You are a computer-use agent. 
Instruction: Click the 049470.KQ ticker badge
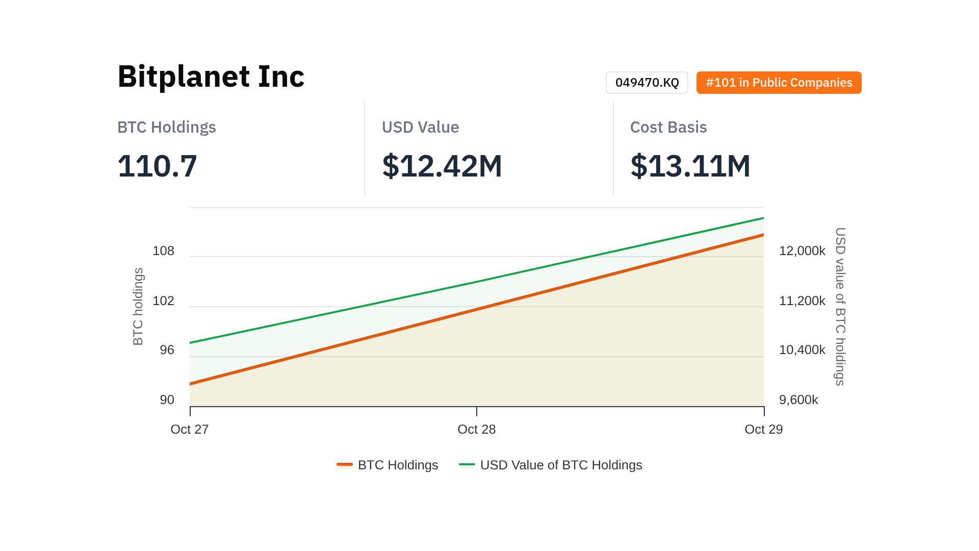point(647,83)
